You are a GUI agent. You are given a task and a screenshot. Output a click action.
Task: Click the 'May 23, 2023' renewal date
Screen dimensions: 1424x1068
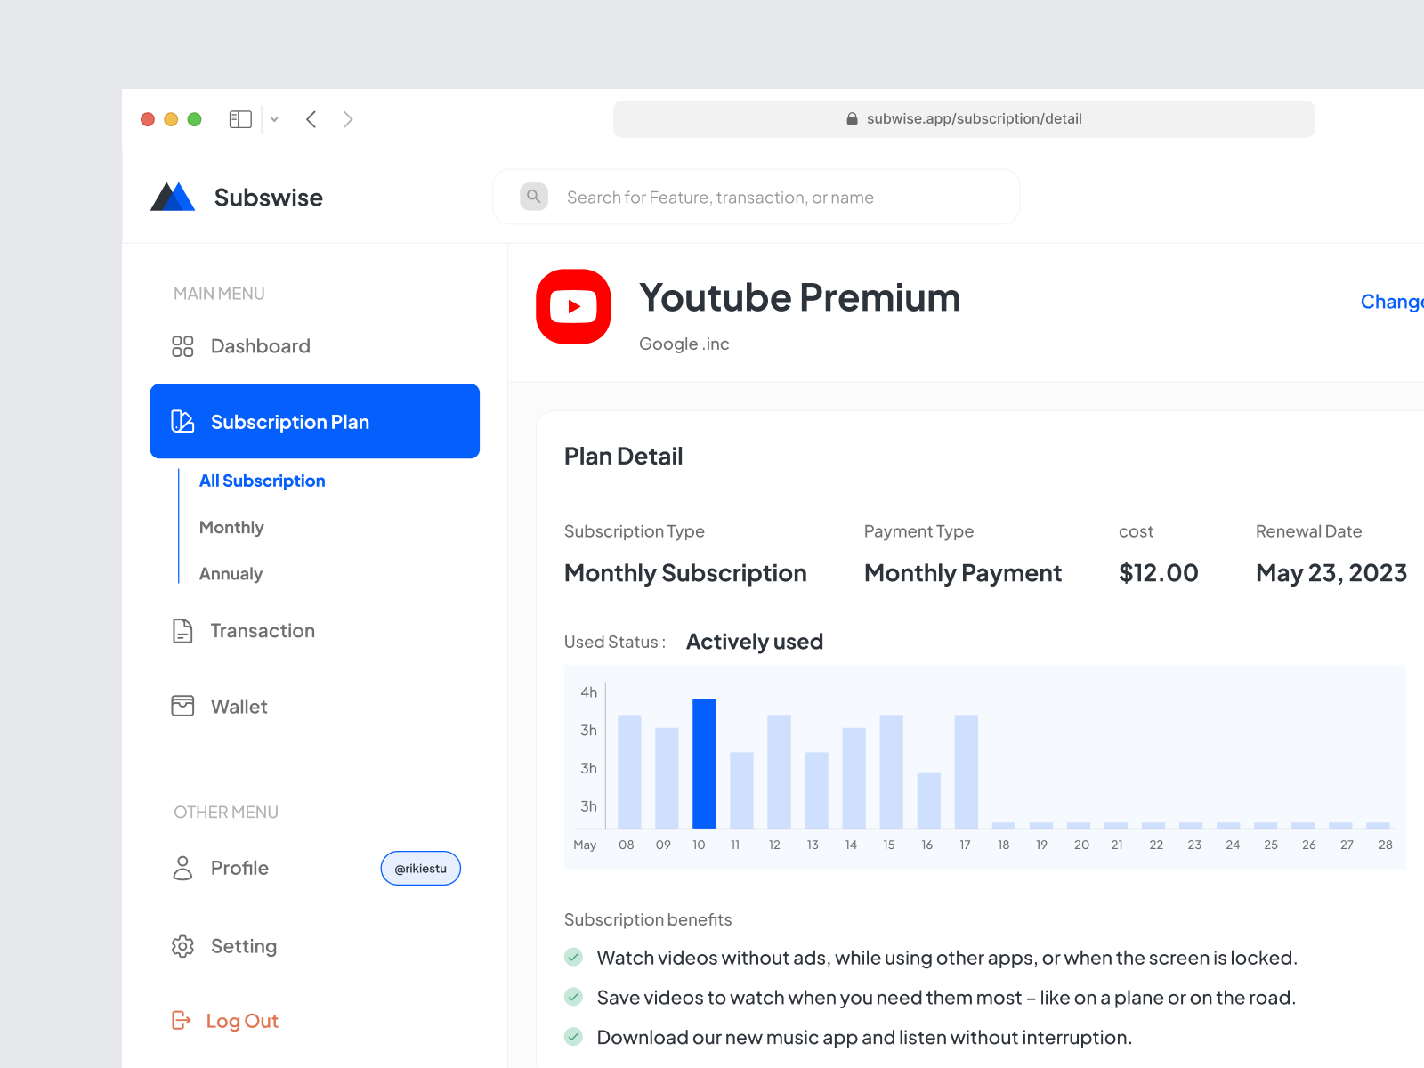1331,572
